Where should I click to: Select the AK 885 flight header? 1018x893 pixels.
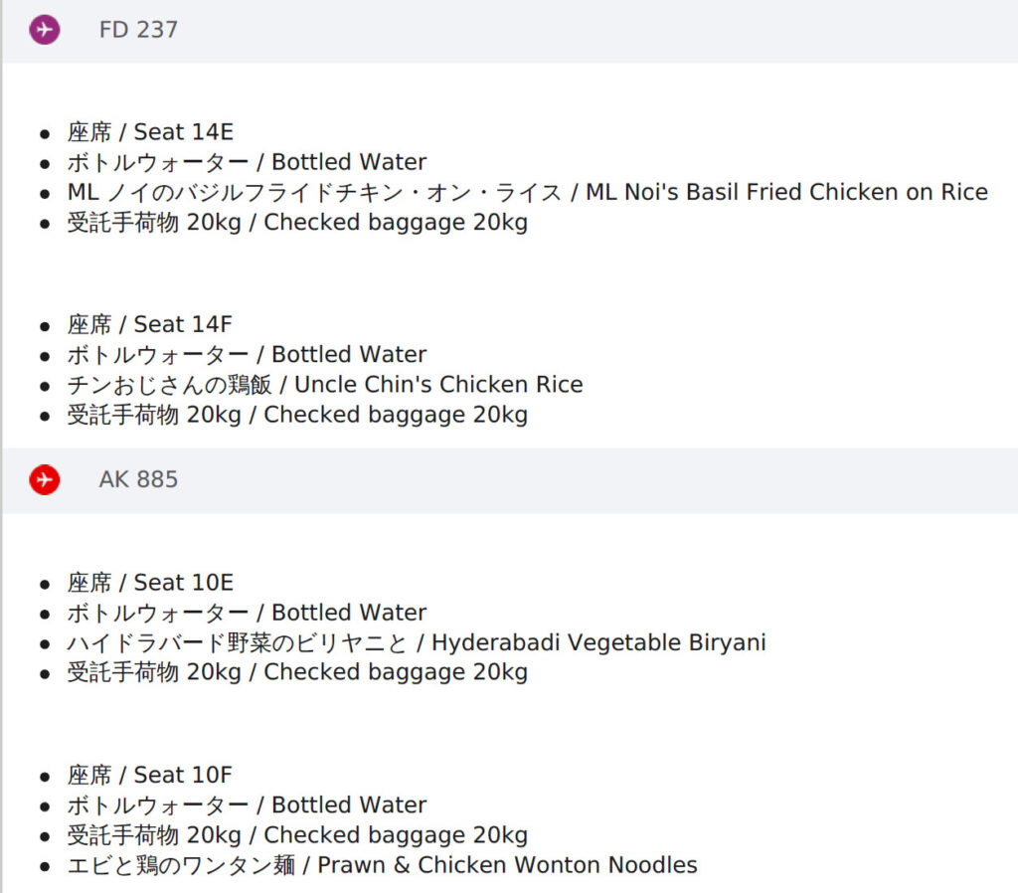510,480
